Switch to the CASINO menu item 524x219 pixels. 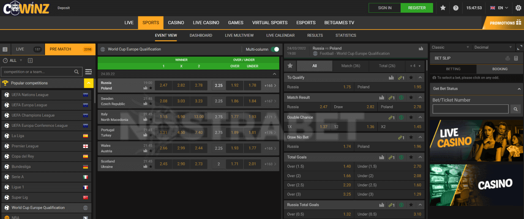pyautogui.click(x=176, y=23)
